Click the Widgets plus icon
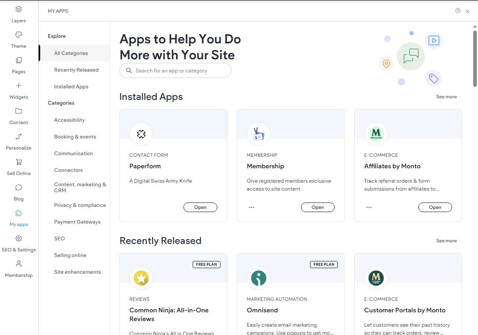The width and height of the screenshot is (478, 335). pos(18,86)
